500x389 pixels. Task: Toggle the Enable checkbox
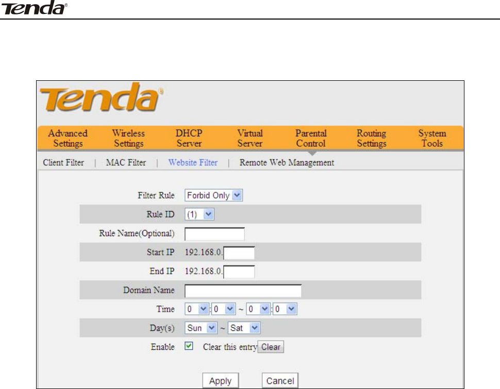(x=189, y=346)
